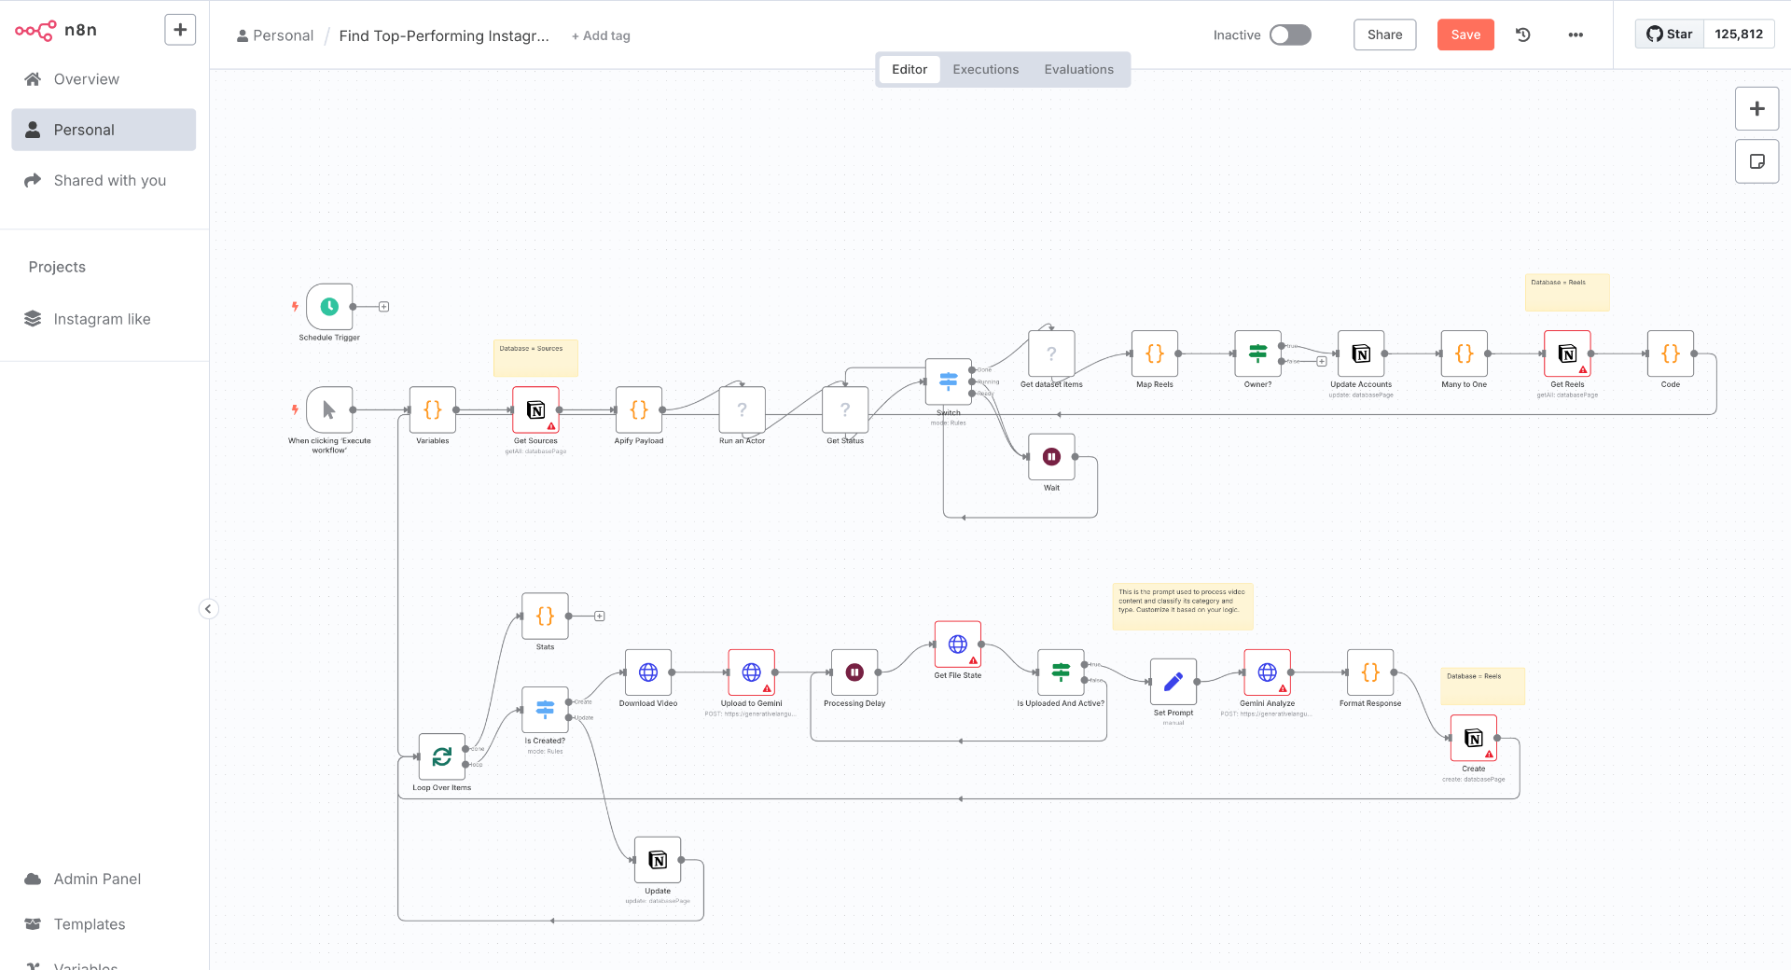Open the Variables code node
The image size is (1791, 970).
pos(433,409)
